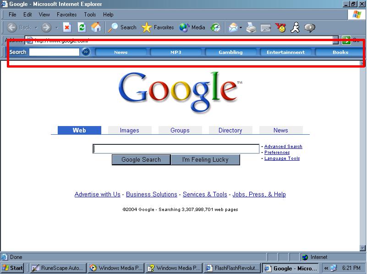Click the I'm Feeling Lucky button

click(205, 159)
